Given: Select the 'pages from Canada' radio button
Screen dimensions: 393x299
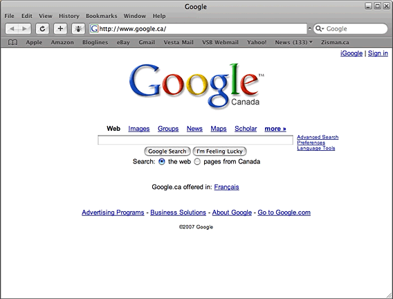Looking at the screenshot, I should pyautogui.click(x=197, y=162).
